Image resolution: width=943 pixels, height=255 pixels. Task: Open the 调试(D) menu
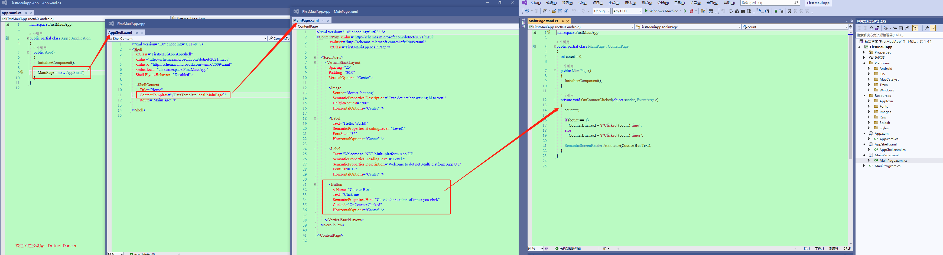click(x=630, y=3)
